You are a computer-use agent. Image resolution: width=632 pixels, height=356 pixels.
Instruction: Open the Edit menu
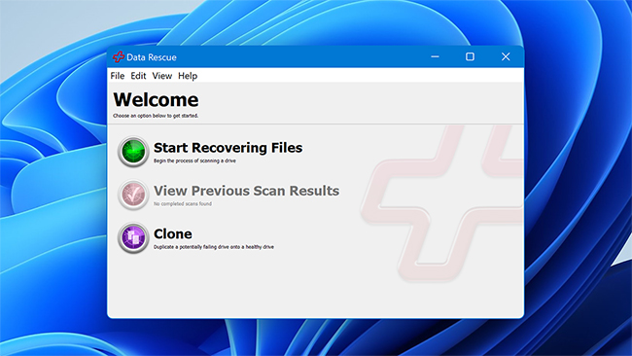coord(138,76)
